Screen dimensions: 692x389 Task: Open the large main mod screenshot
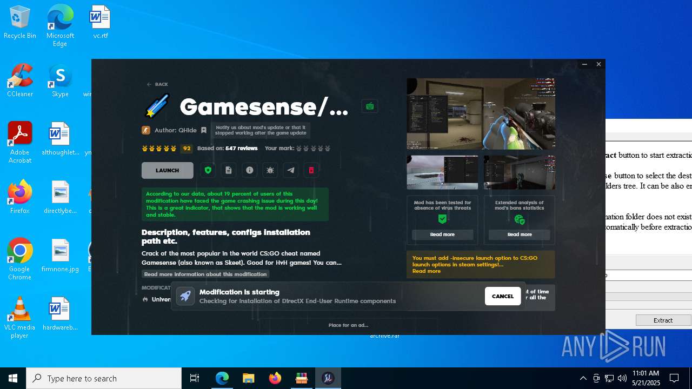pos(481,114)
